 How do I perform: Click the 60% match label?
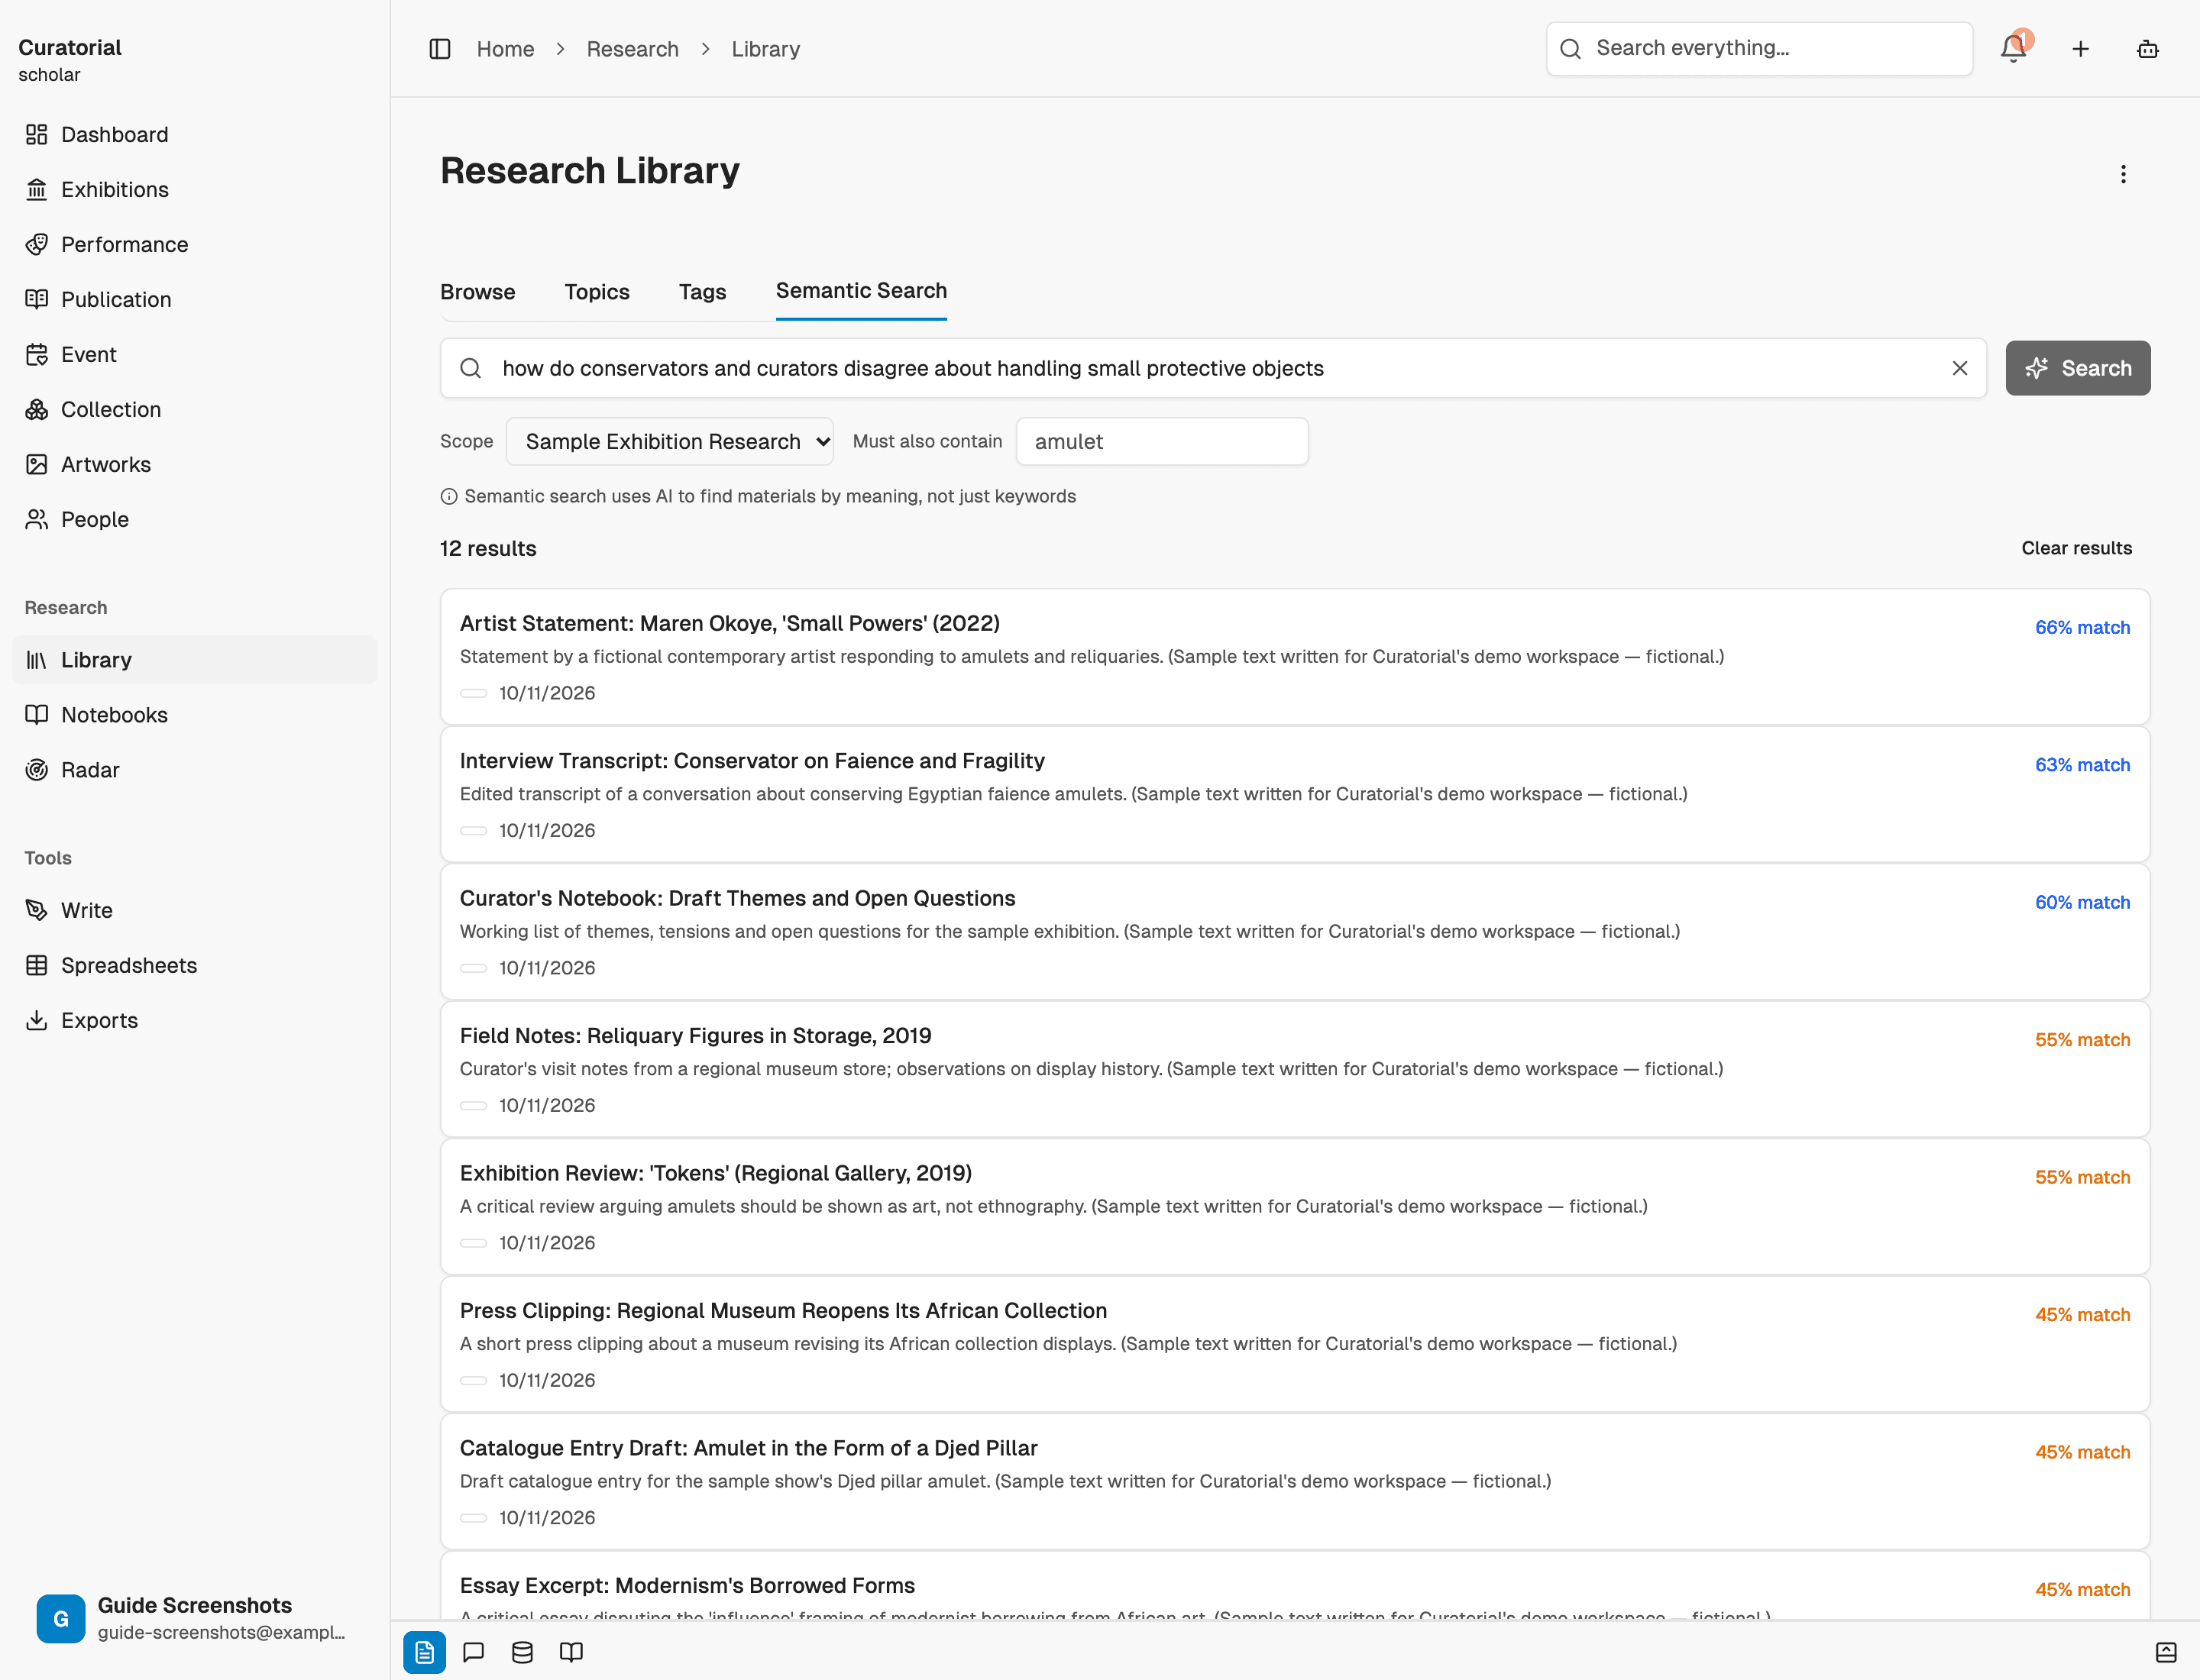[x=2082, y=902]
